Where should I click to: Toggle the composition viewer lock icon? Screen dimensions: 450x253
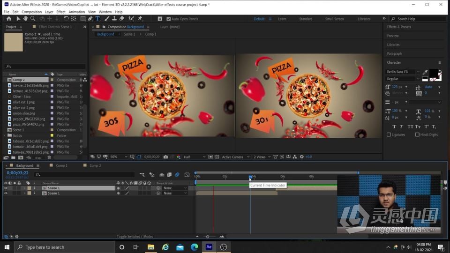tap(104, 27)
